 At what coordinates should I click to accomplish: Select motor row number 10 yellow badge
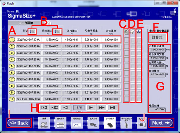pyautogui.click(x=12, y=99)
